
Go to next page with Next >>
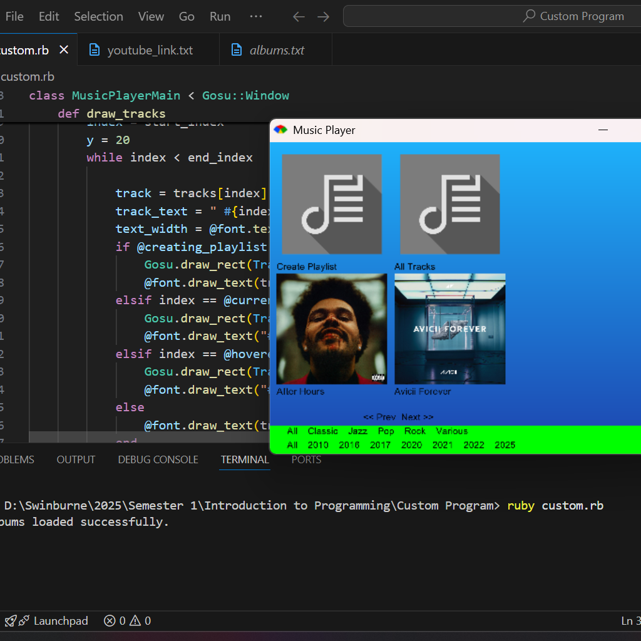tap(417, 417)
